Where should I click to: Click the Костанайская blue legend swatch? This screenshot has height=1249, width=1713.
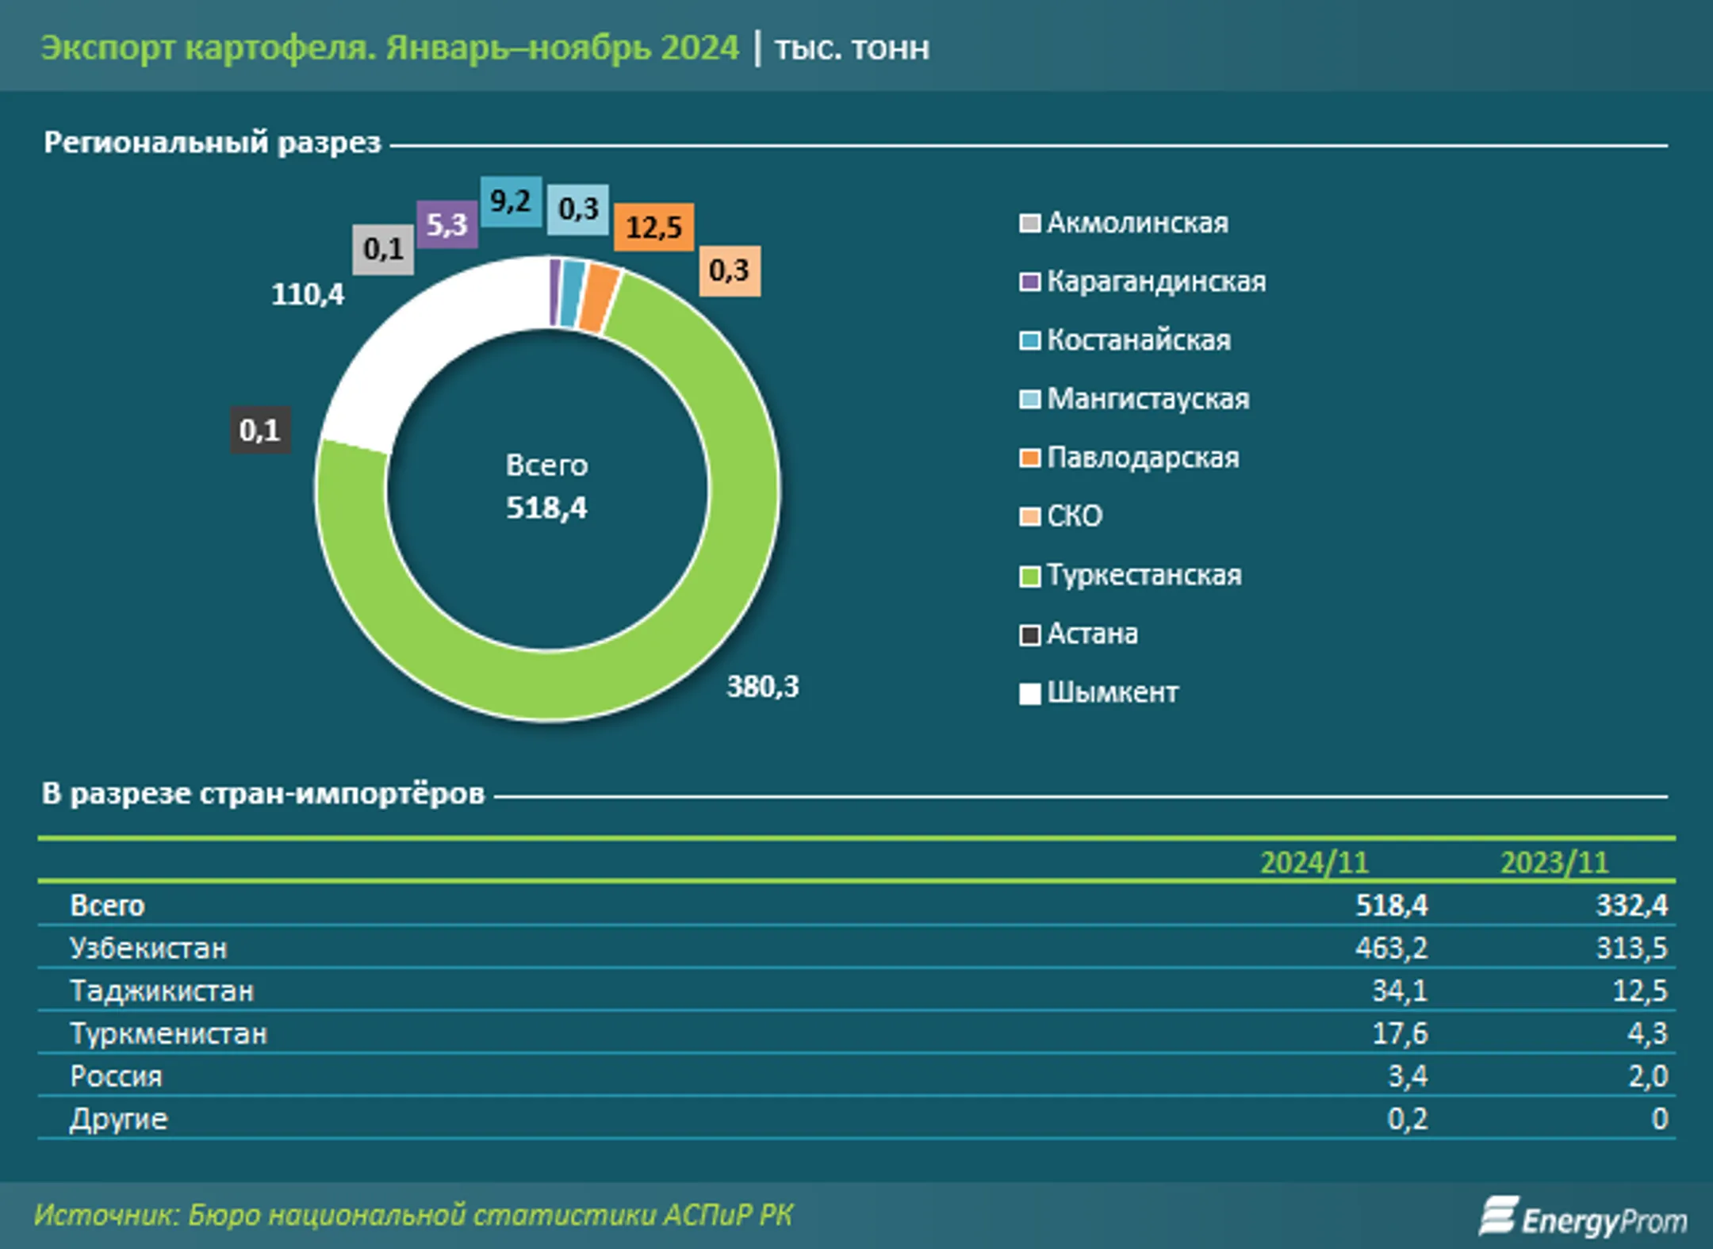coord(1029,340)
